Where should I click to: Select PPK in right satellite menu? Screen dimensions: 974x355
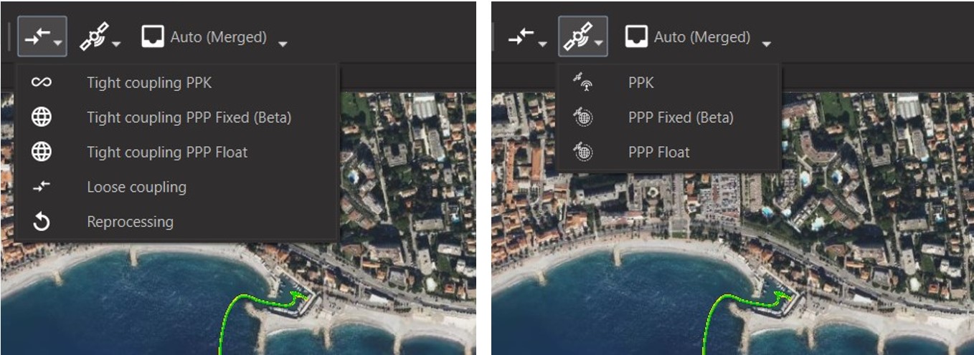668,82
